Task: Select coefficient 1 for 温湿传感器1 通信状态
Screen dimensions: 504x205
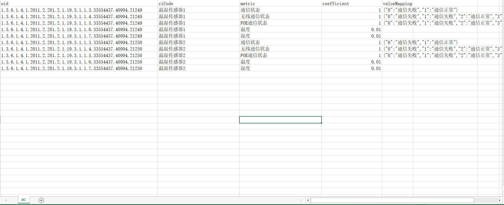Action: click(x=352, y=10)
